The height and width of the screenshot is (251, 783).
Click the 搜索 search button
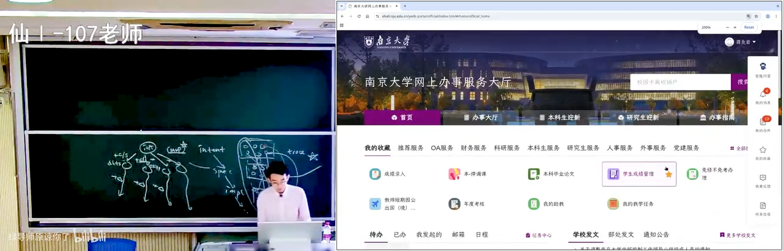(x=740, y=82)
